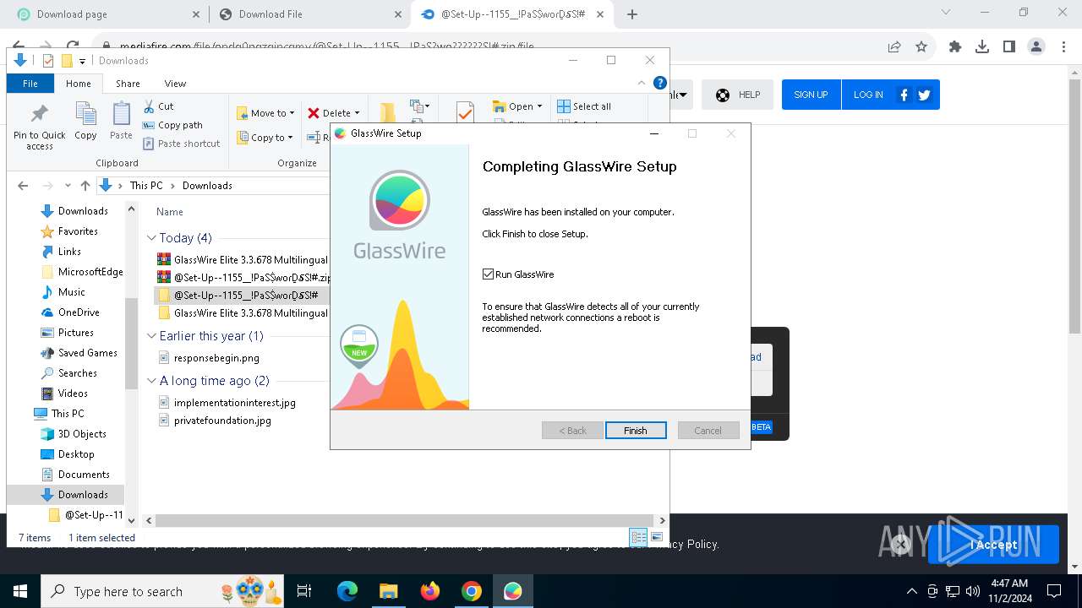Open Searches in the navigation pane
Image resolution: width=1082 pixels, height=608 pixels.
coord(77,373)
